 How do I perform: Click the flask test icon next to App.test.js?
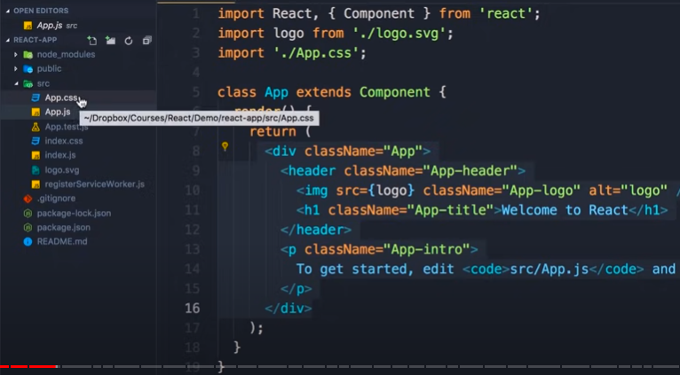coord(36,127)
